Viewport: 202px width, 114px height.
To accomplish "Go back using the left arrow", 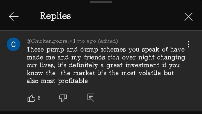I will pyautogui.click(x=13, y=17).
